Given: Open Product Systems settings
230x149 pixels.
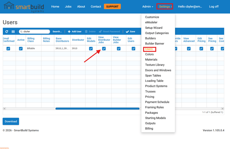Looking at the screenshot, I should 156,86.
